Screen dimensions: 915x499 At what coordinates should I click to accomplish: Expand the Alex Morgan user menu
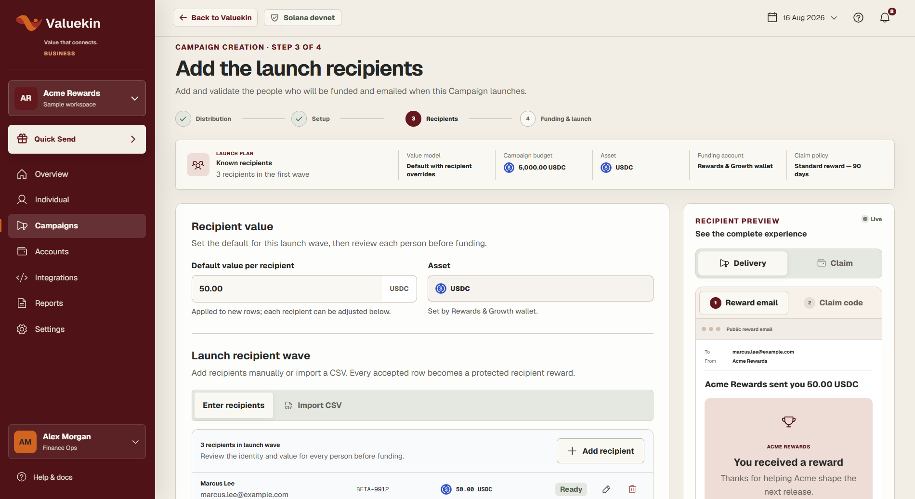pyautogui.click(x=77, y=442)
